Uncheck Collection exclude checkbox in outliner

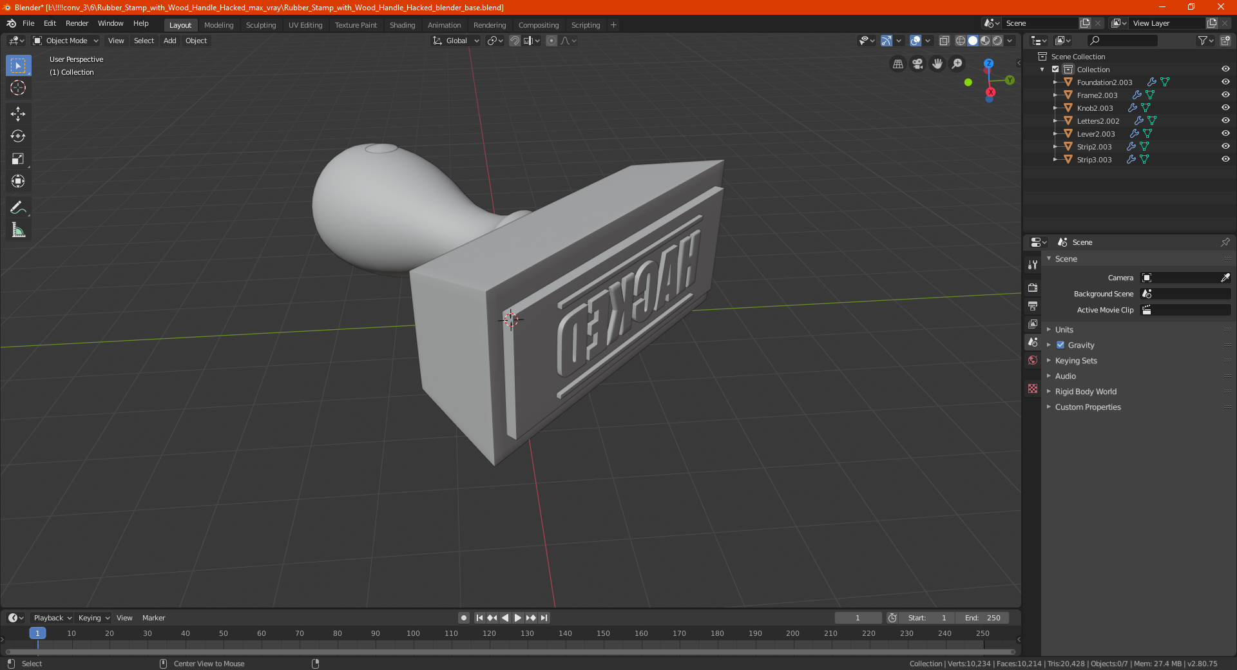tap(1055, 69)
